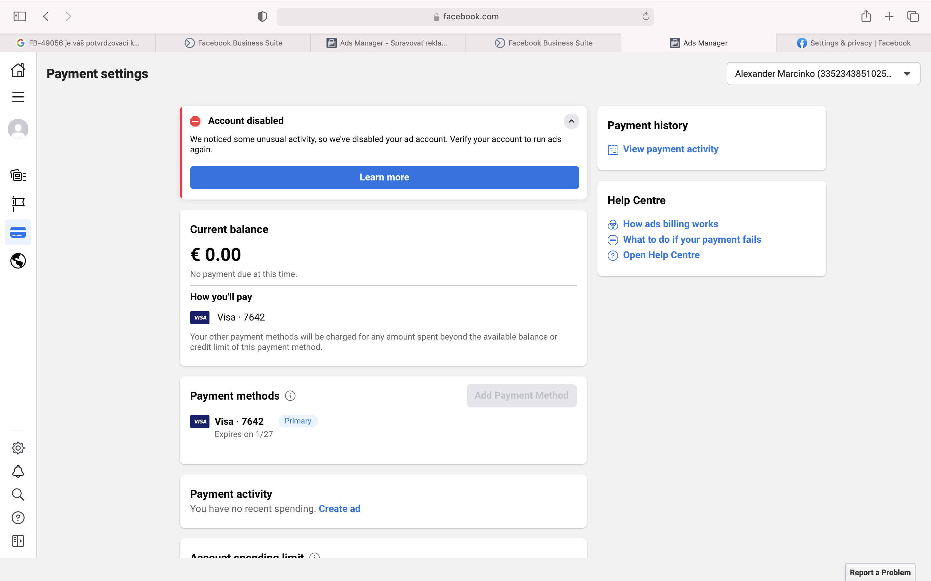This screenshot has width=931, height=581.
Task: Show Safari sidebar
Action: click(x=20, y=16)
